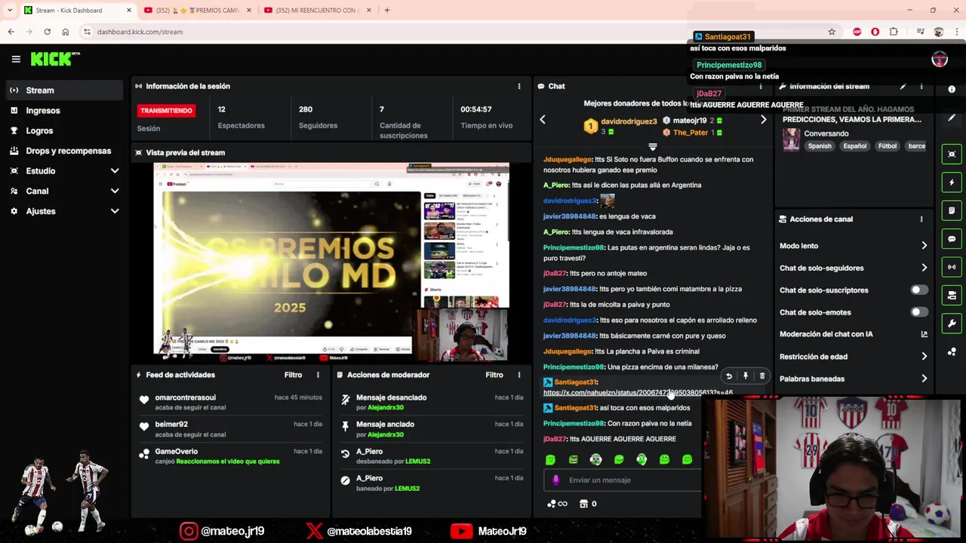
Task: Click the info icon in right toolbar
Action: (x=952, y=90)
